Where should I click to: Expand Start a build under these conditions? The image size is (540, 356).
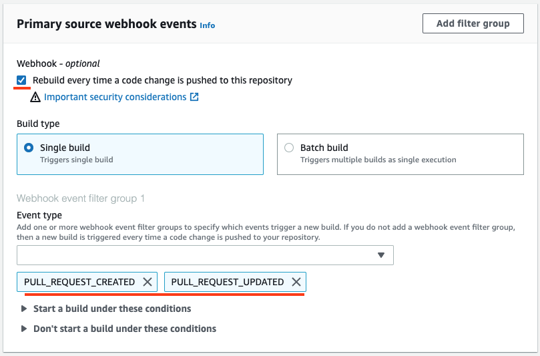[112, 309]
